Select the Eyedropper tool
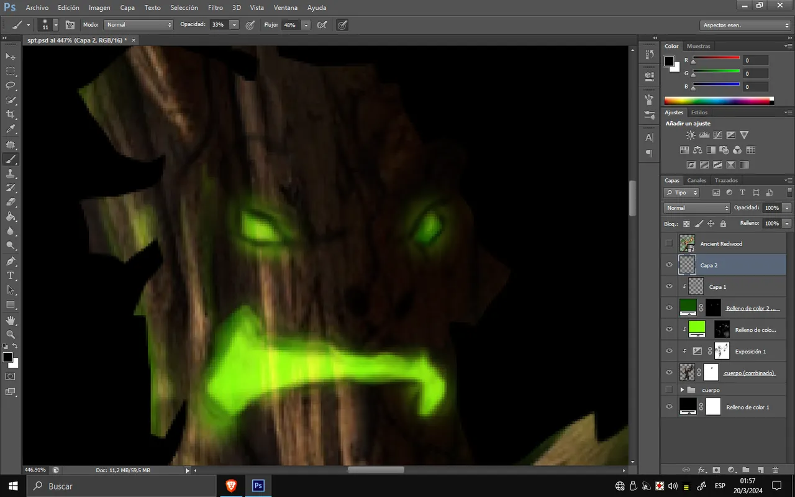 (x=11, y=129)
